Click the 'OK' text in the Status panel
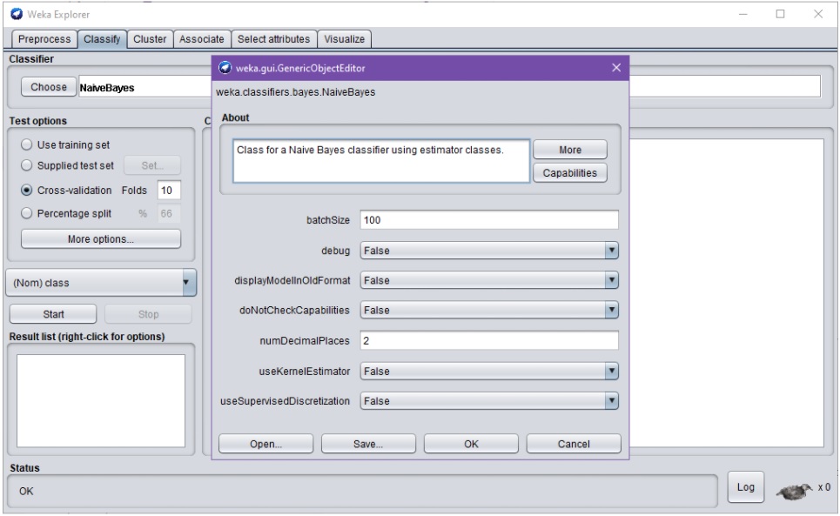Screen dimensions: 840x516 pos(26,491)
